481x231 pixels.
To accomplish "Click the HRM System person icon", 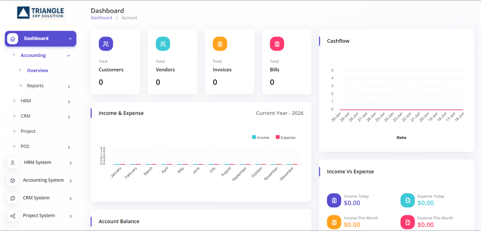I will pyautogui.click(x=13, y=163).
